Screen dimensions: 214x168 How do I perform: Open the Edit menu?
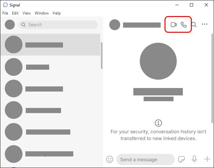[x=15, y=13]
